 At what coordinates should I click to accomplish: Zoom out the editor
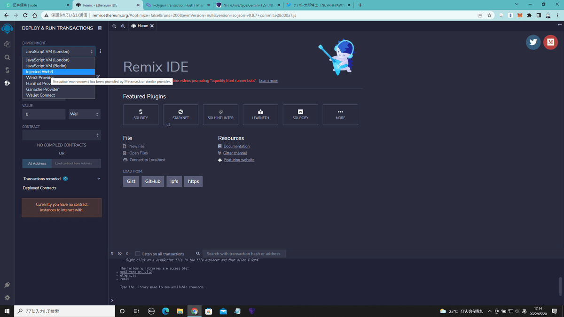(114, 26)
